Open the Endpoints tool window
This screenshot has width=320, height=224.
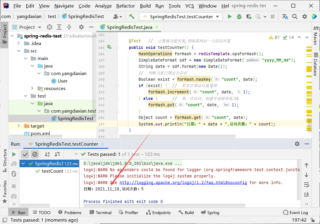click(158, 213)
